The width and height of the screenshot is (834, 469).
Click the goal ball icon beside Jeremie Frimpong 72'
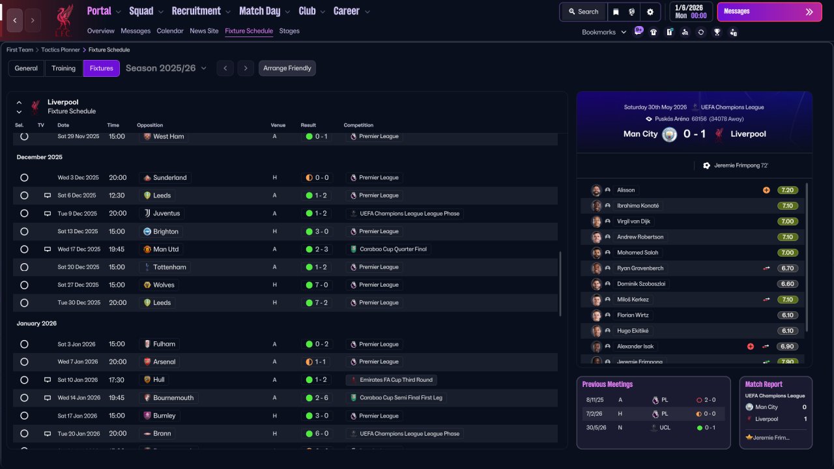[707, 165]
